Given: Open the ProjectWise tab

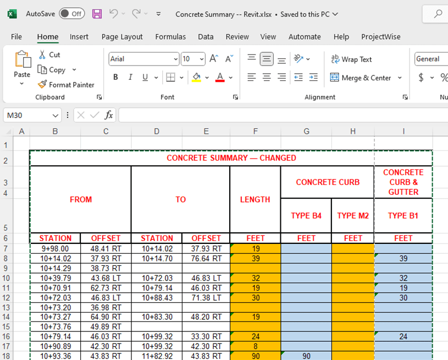Looking at the screenshot, I should [x=380, y=37].
